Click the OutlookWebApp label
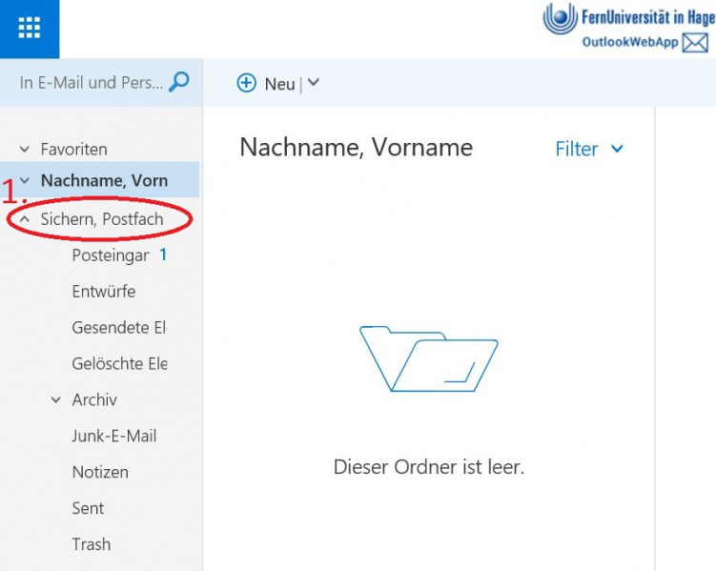The width and height of the screenshot is (716, 571). tap(630, 42)
